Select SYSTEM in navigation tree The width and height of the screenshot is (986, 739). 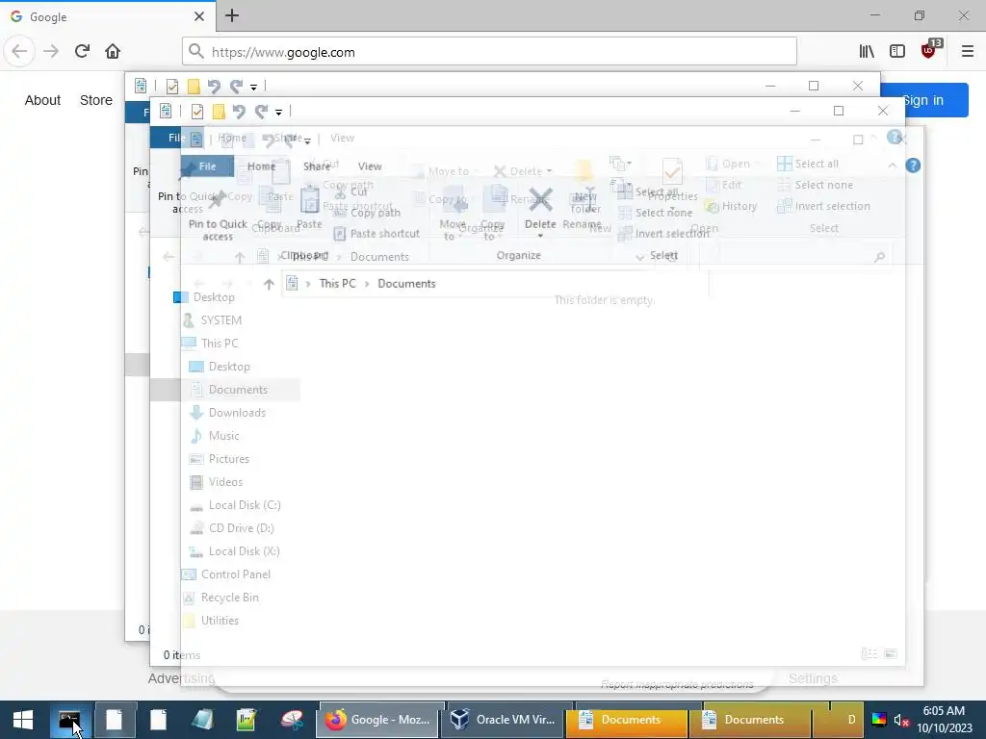[212, 320]
